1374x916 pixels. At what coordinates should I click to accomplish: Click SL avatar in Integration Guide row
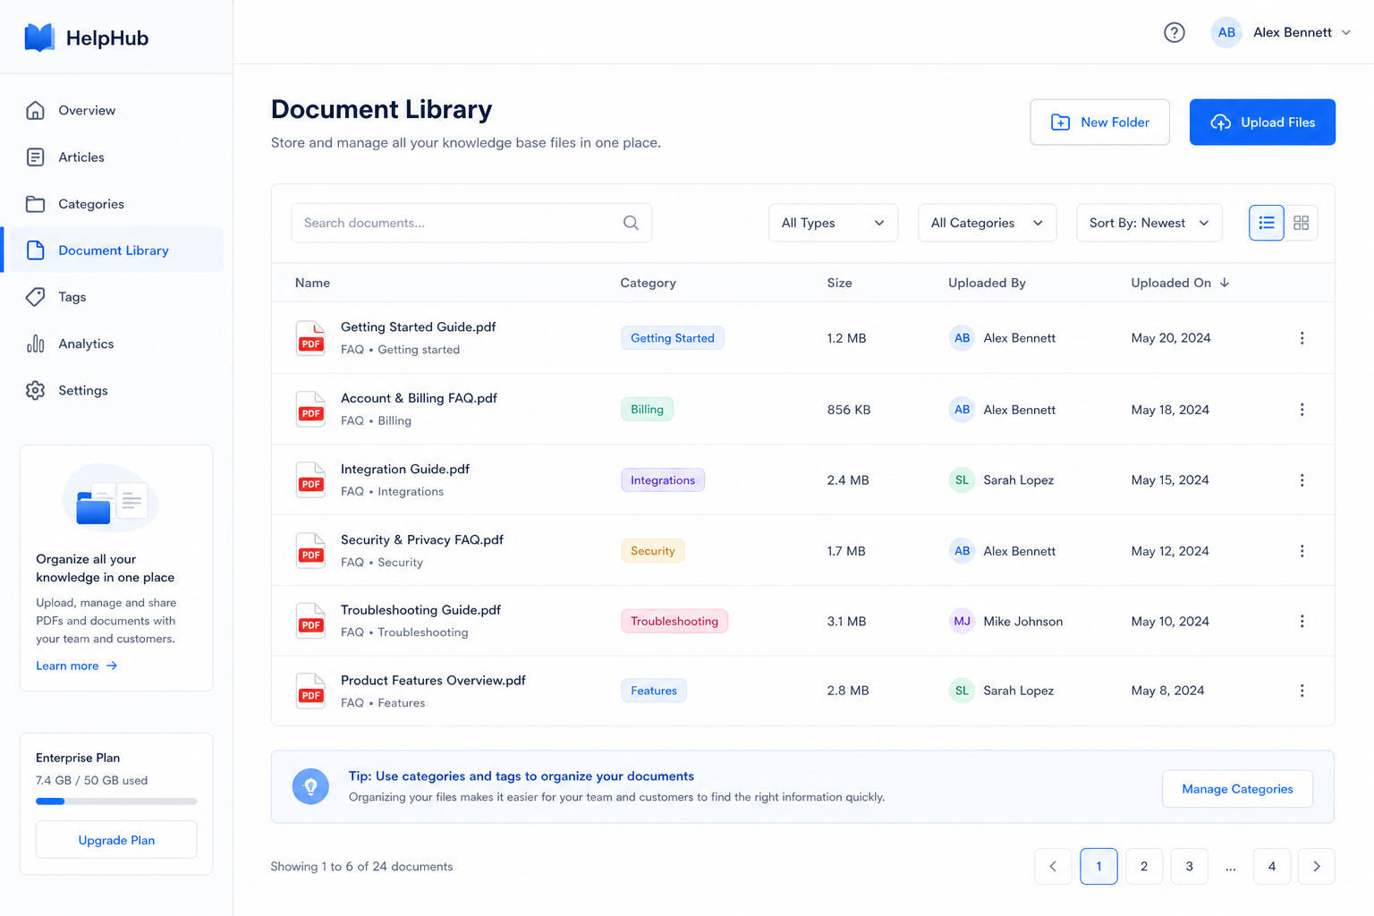[x=962, y=480]
